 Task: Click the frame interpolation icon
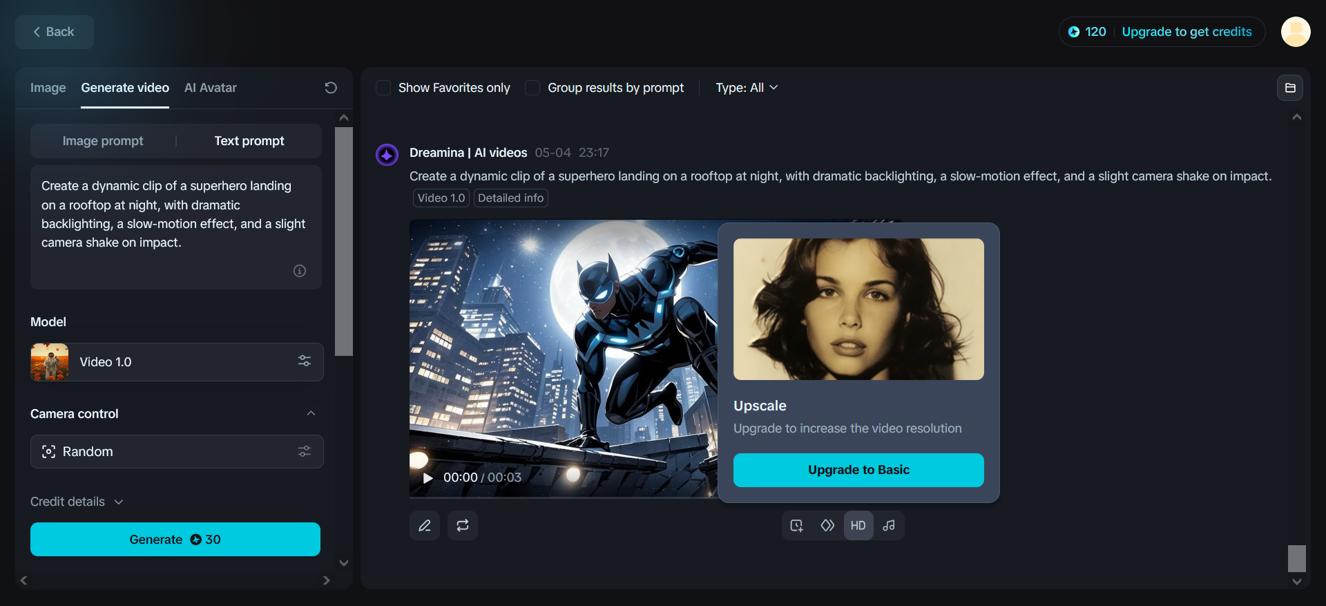(x=827, y=526)
